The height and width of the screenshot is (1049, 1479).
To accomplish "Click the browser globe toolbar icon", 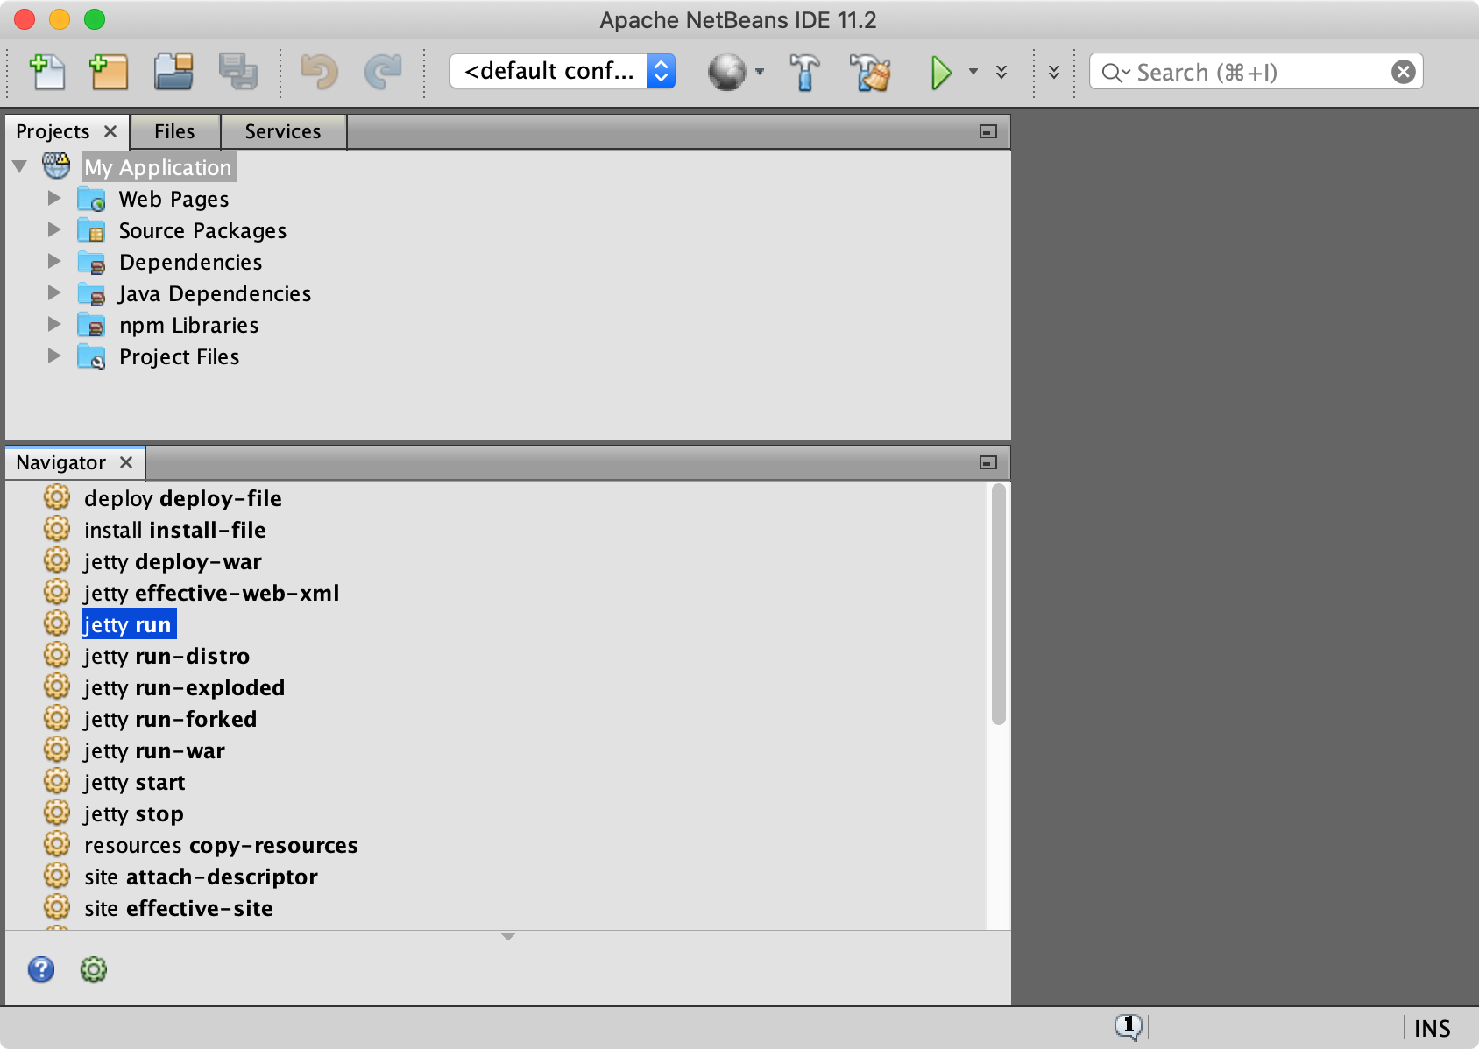I will coord(726,72).
